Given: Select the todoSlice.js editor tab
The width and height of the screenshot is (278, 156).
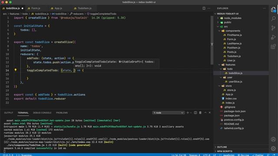Looking at the screenshot, I should pos(13,8).
